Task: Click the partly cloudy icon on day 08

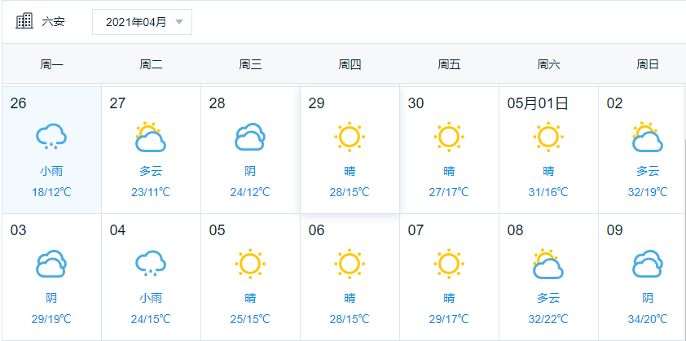Action: coord(548,264)
